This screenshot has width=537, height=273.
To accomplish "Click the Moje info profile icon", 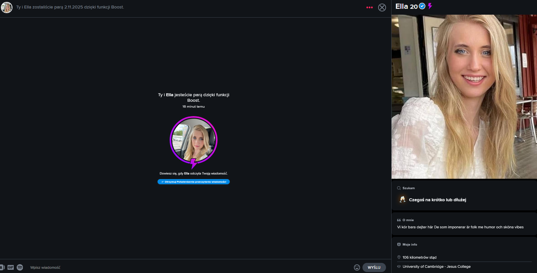I will coord(399,245).
